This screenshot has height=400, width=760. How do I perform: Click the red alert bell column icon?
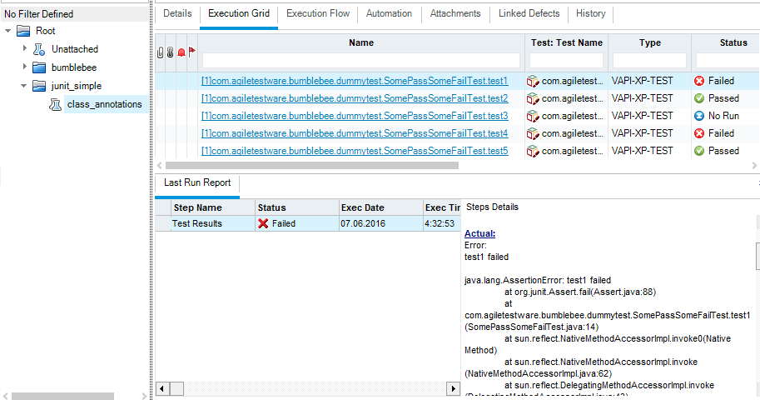click(x=181, y=52)
